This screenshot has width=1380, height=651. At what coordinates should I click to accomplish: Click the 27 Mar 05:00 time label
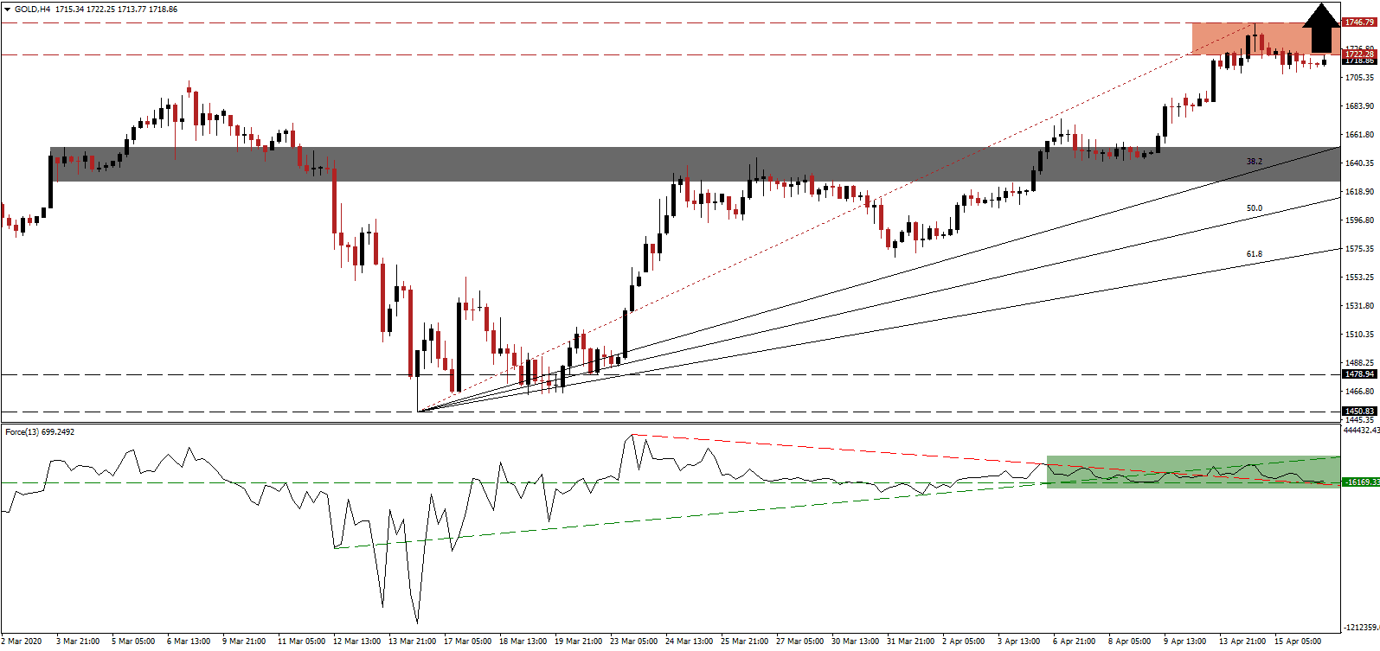click(799, 641)
